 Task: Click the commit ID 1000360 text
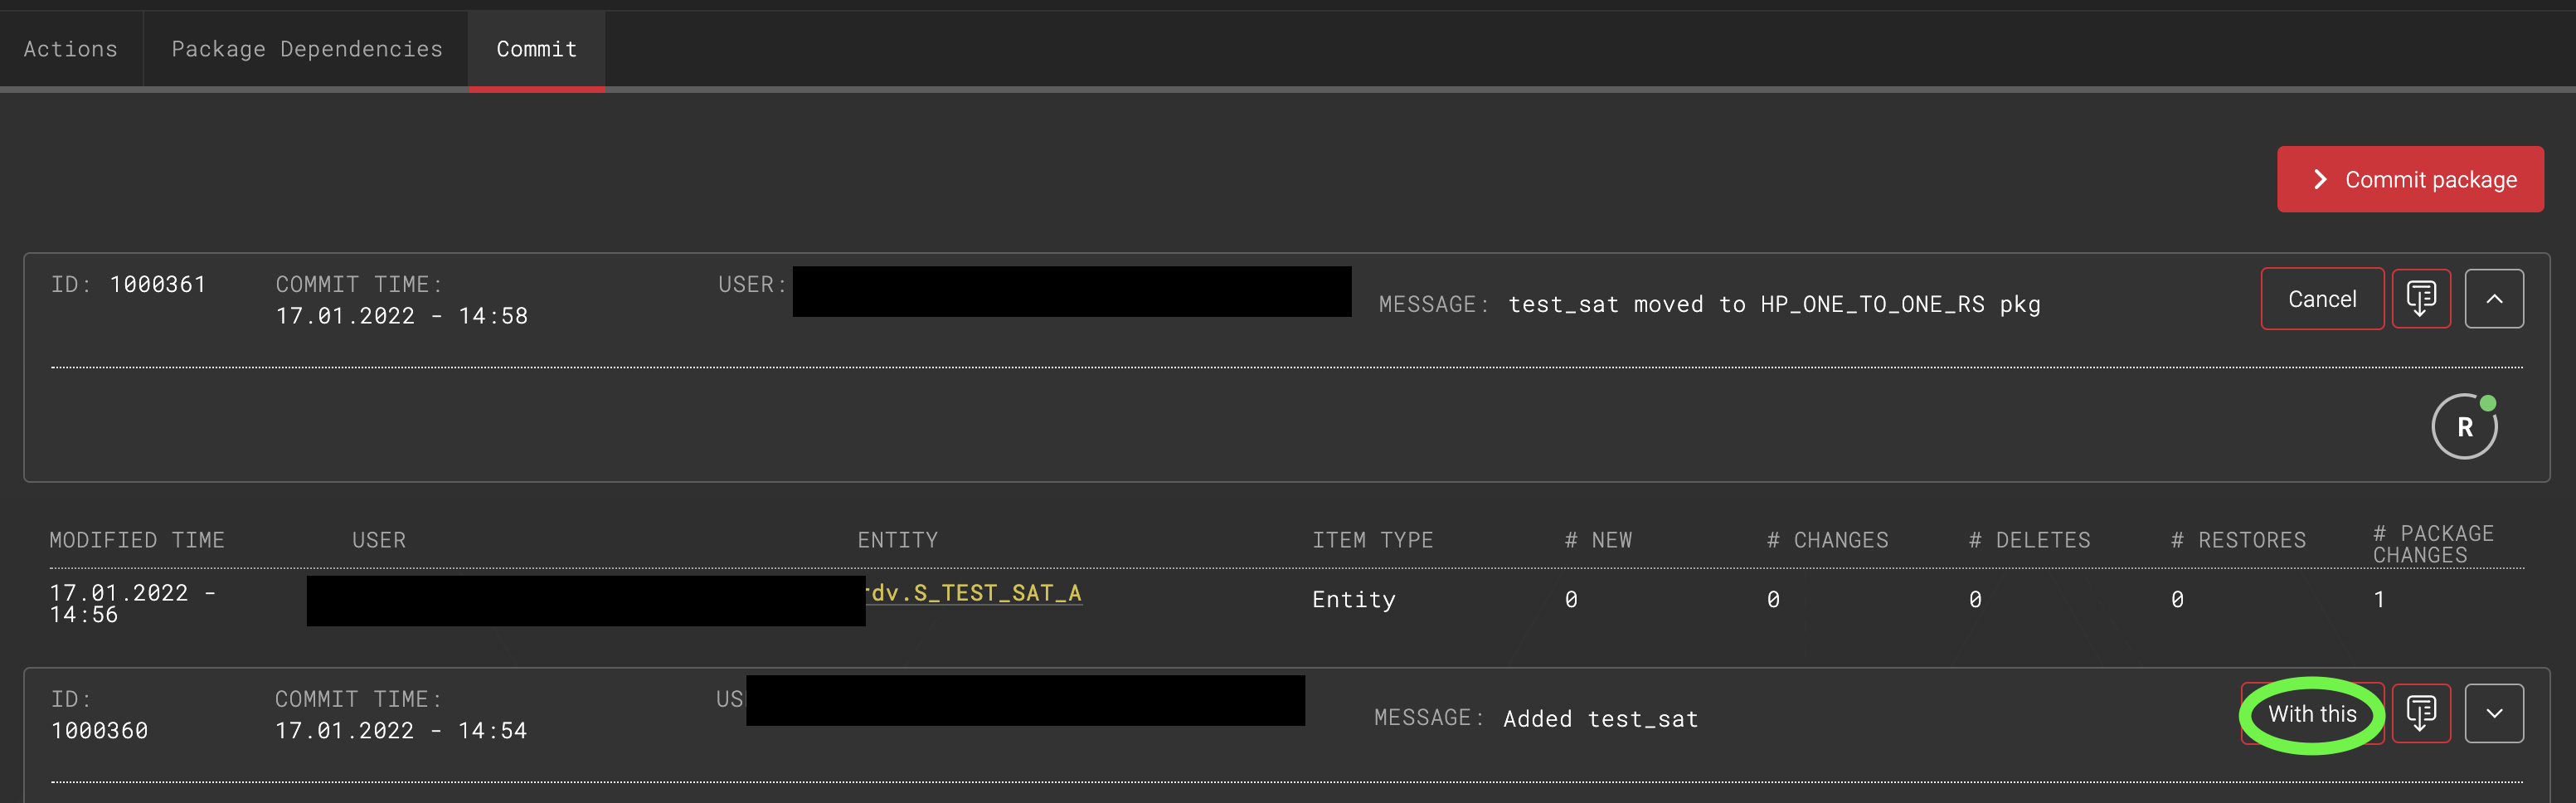(100, 730)
